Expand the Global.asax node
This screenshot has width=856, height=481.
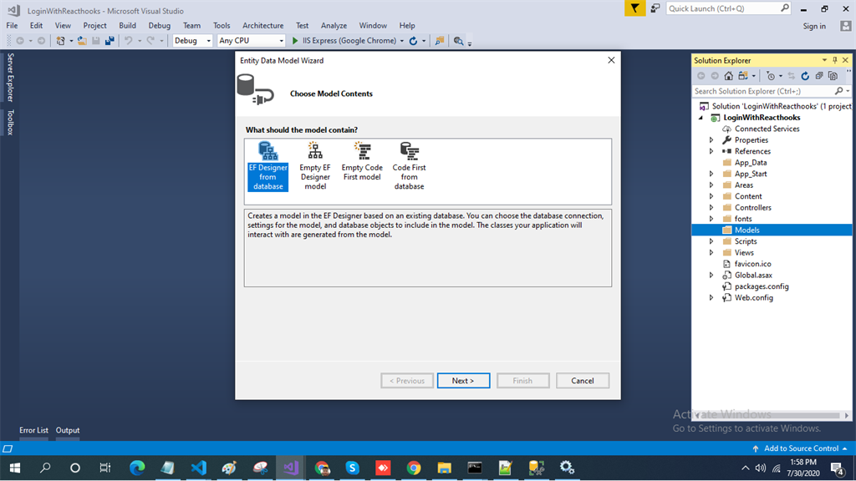(711, 276)
